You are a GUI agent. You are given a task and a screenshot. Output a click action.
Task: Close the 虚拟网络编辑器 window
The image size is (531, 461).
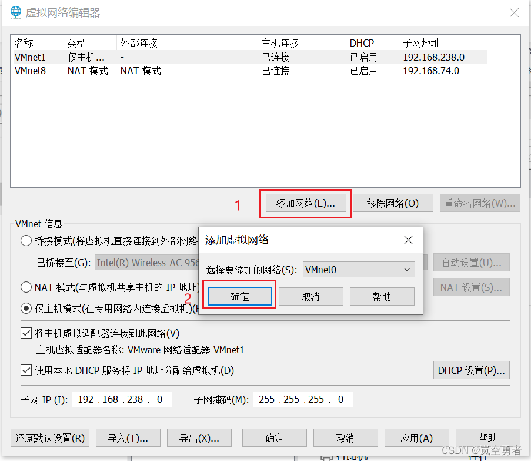click(514, 13)
